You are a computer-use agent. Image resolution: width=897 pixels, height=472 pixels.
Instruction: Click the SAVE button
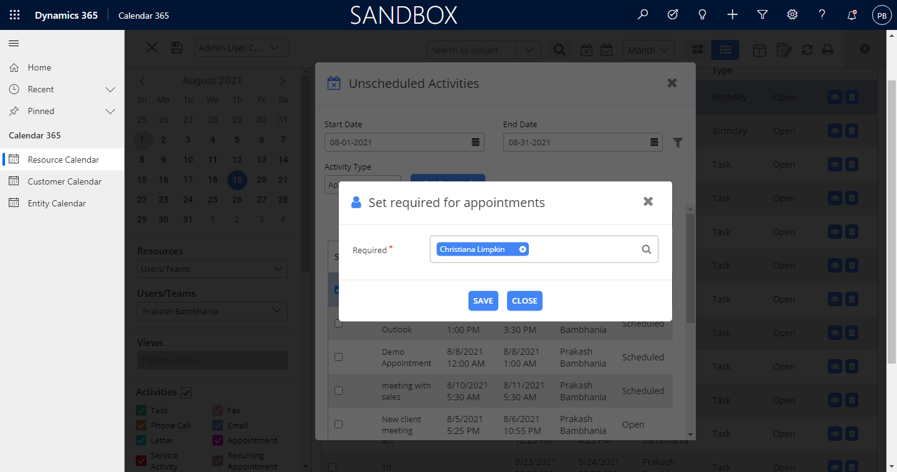[483, 301]
